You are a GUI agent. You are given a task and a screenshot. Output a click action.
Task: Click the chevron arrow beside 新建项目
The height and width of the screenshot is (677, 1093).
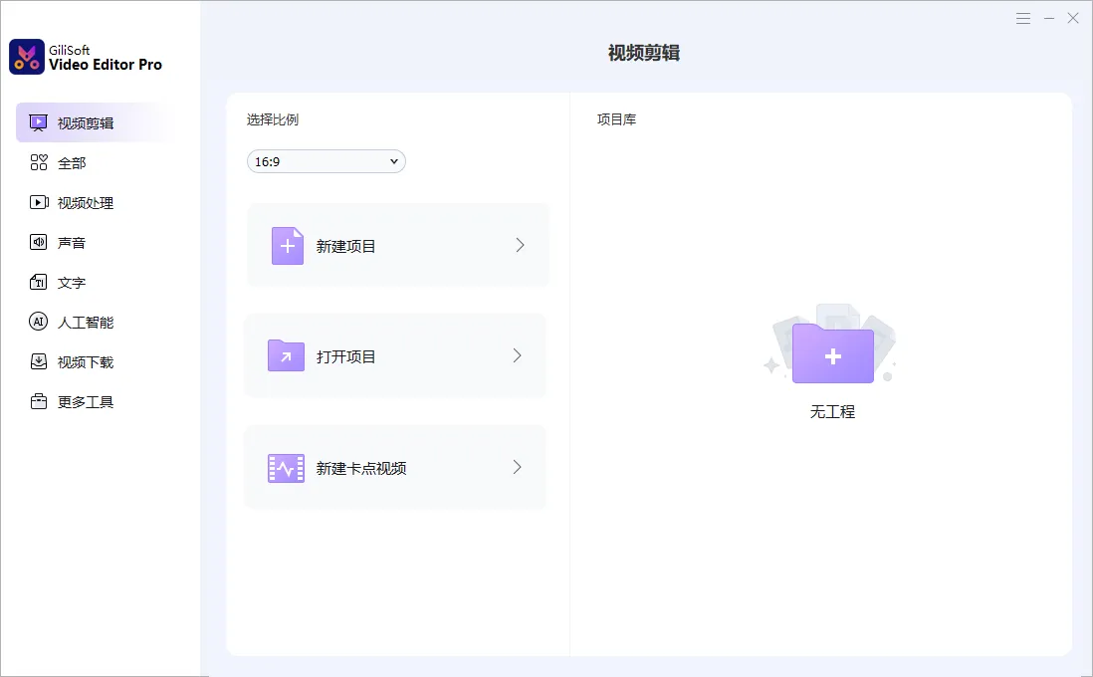pos(520,245)
